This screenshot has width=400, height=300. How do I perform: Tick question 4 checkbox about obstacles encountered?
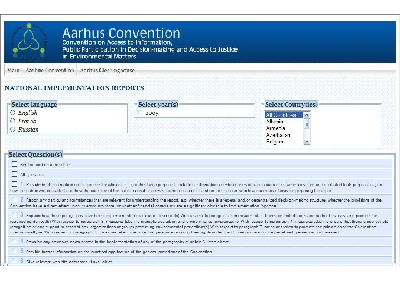point(14,241)
